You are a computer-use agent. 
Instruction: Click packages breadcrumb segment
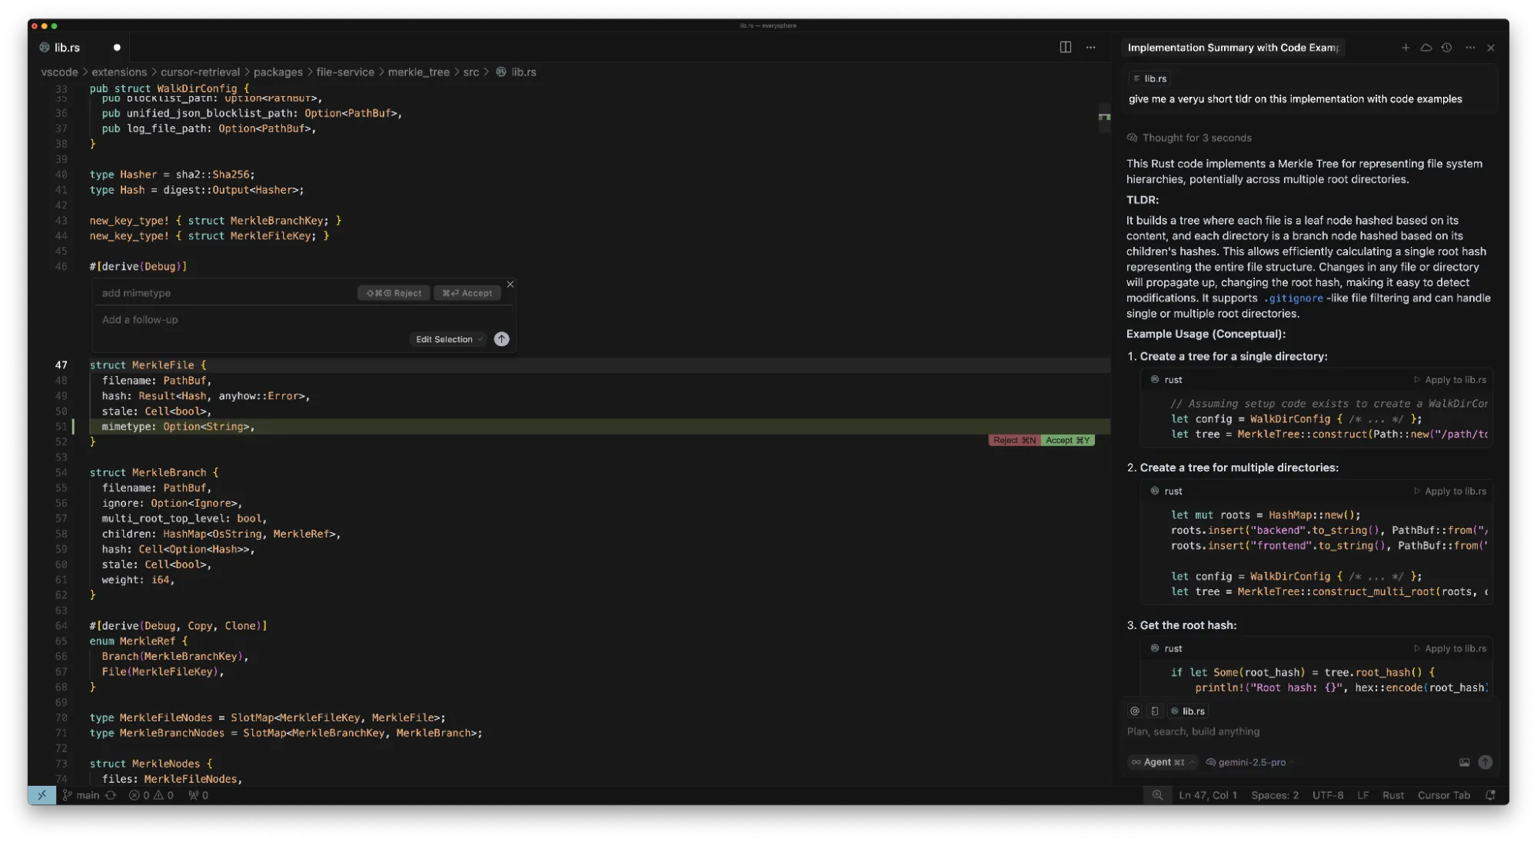278,72
